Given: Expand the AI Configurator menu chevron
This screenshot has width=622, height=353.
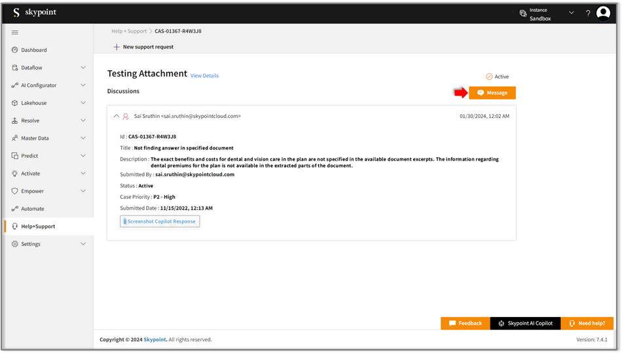Looking at the screenshot, I should pos(83,85).
